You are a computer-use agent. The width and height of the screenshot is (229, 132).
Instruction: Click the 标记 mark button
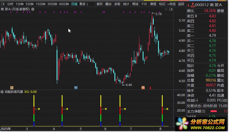(x=162, y=4)
